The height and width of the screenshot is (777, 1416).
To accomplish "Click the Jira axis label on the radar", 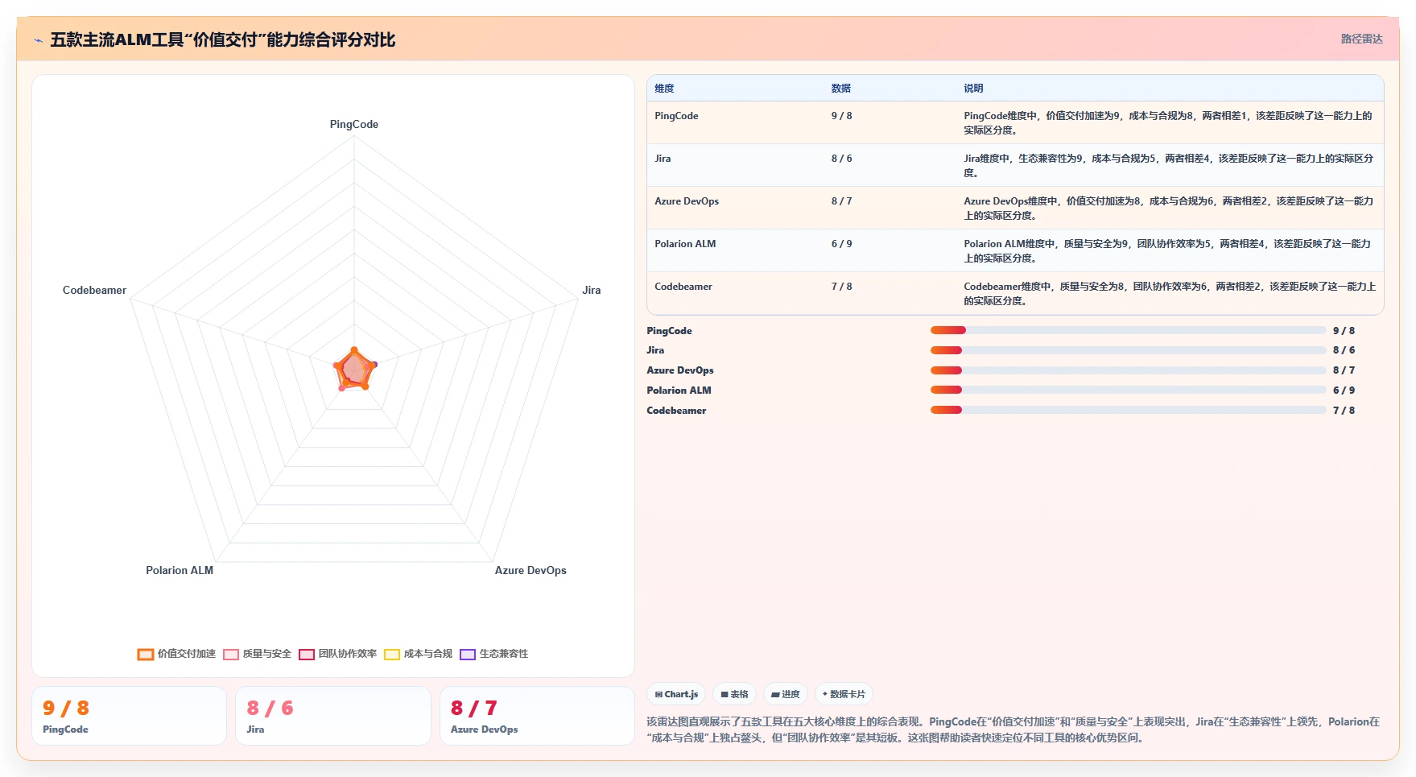I will [592, 290].
